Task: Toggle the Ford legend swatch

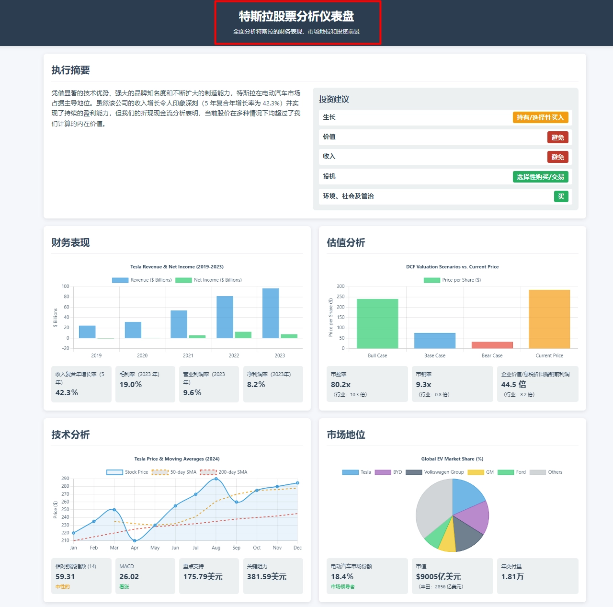Action: [x=506, y=472]
